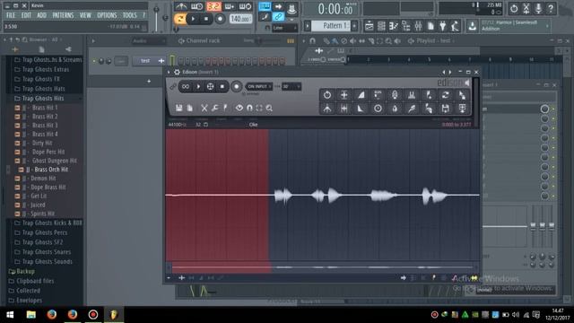Select Ghost Dungeon Hit sample

click(54, 161)
